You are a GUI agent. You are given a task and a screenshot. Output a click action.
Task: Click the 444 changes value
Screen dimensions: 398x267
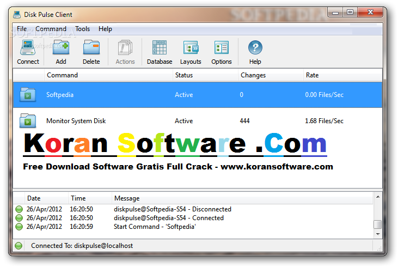(244, 121)
